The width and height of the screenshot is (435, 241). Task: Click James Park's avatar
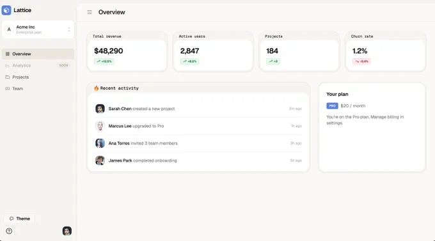100,160
